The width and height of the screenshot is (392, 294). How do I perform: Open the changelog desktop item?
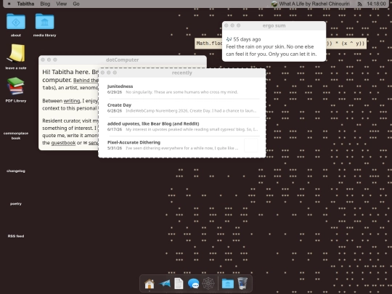coord(16,171)
